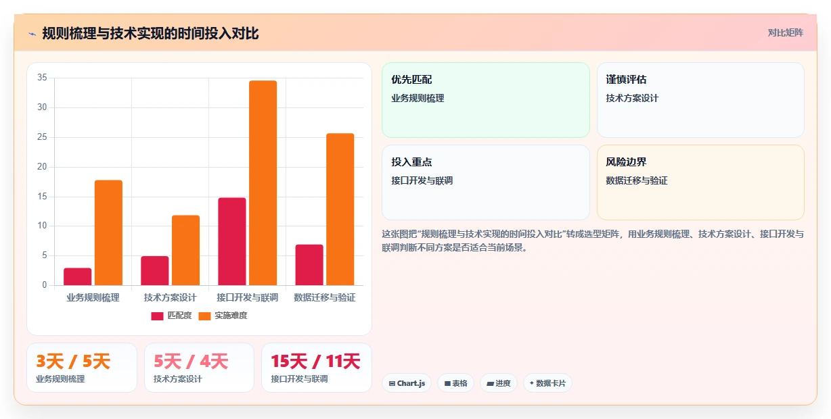Click the y-axis value 35
The width and height of the screenshot is (831, 419).
click(x=42, y=78)
